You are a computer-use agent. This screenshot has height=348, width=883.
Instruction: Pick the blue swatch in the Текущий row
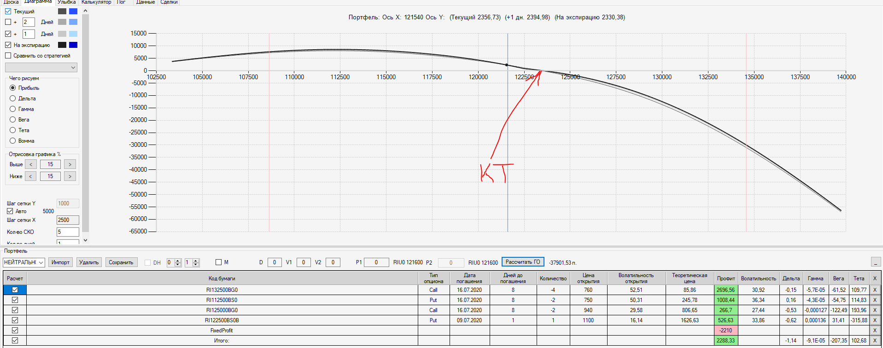[x=73, y=11]
